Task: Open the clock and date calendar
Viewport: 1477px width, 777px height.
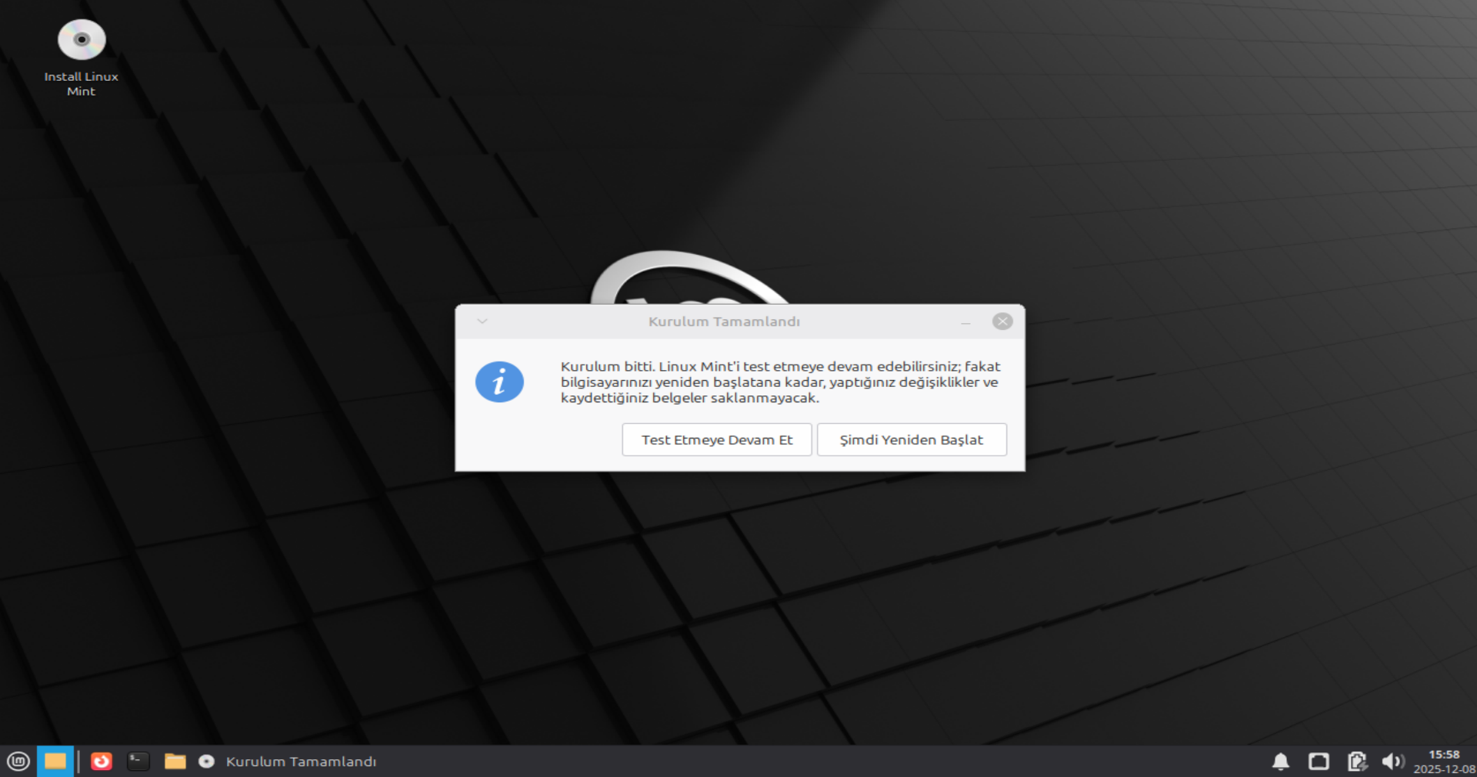Action: coord(1444,762)
